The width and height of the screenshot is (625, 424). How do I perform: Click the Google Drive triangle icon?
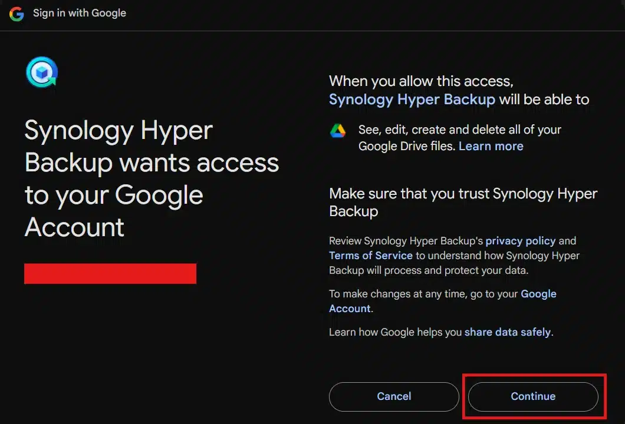point(337,131)
